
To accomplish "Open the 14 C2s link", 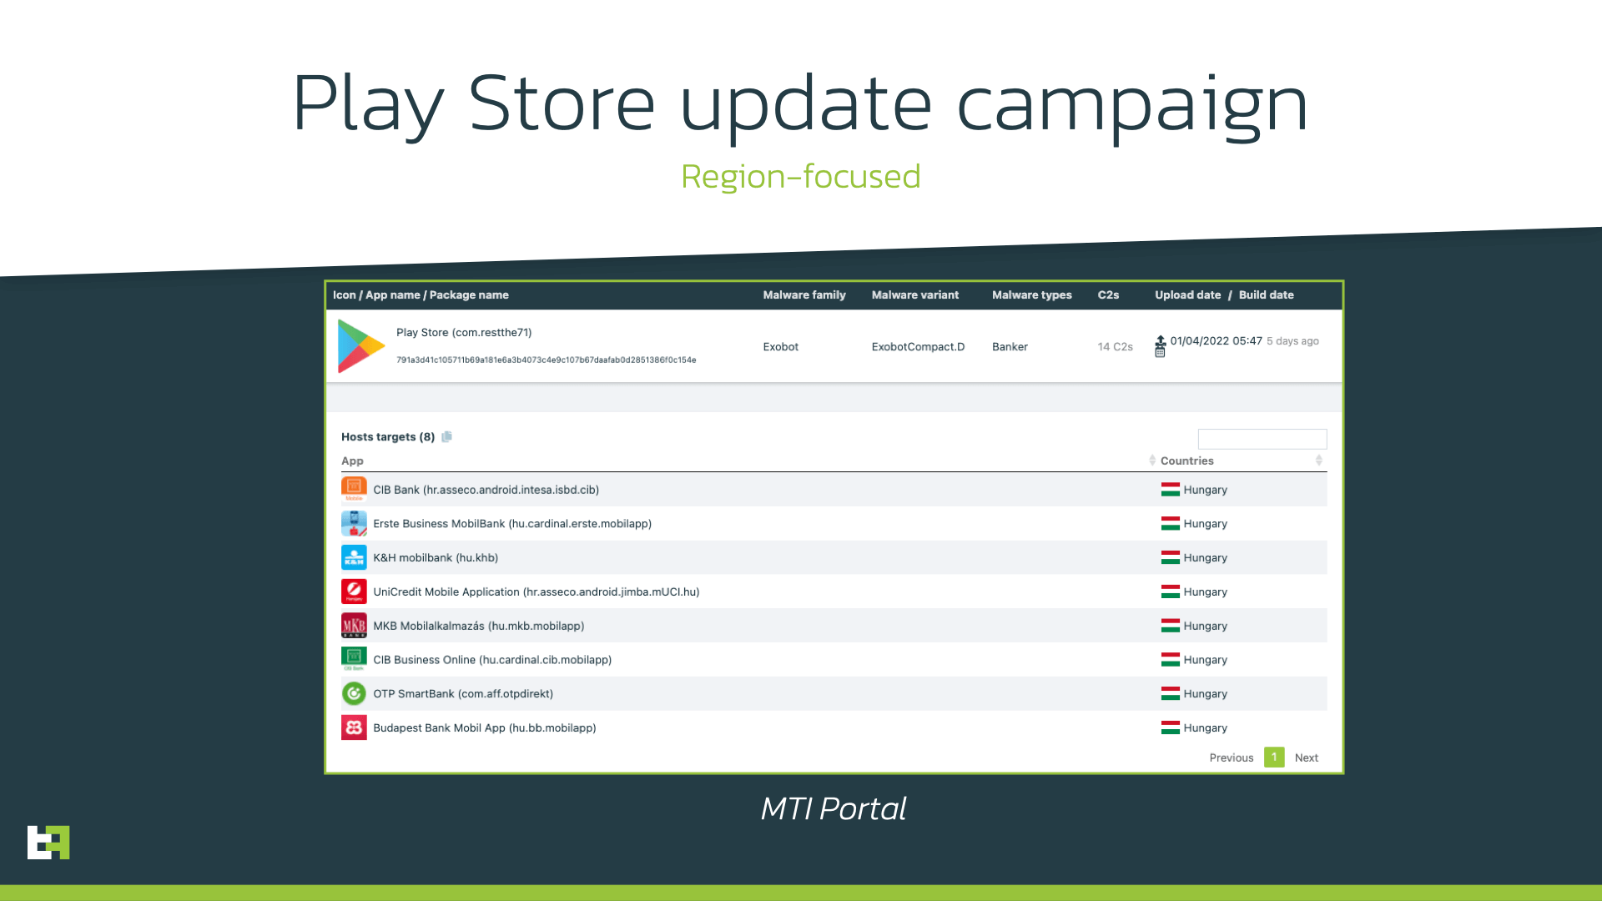I will (1115, 347).
